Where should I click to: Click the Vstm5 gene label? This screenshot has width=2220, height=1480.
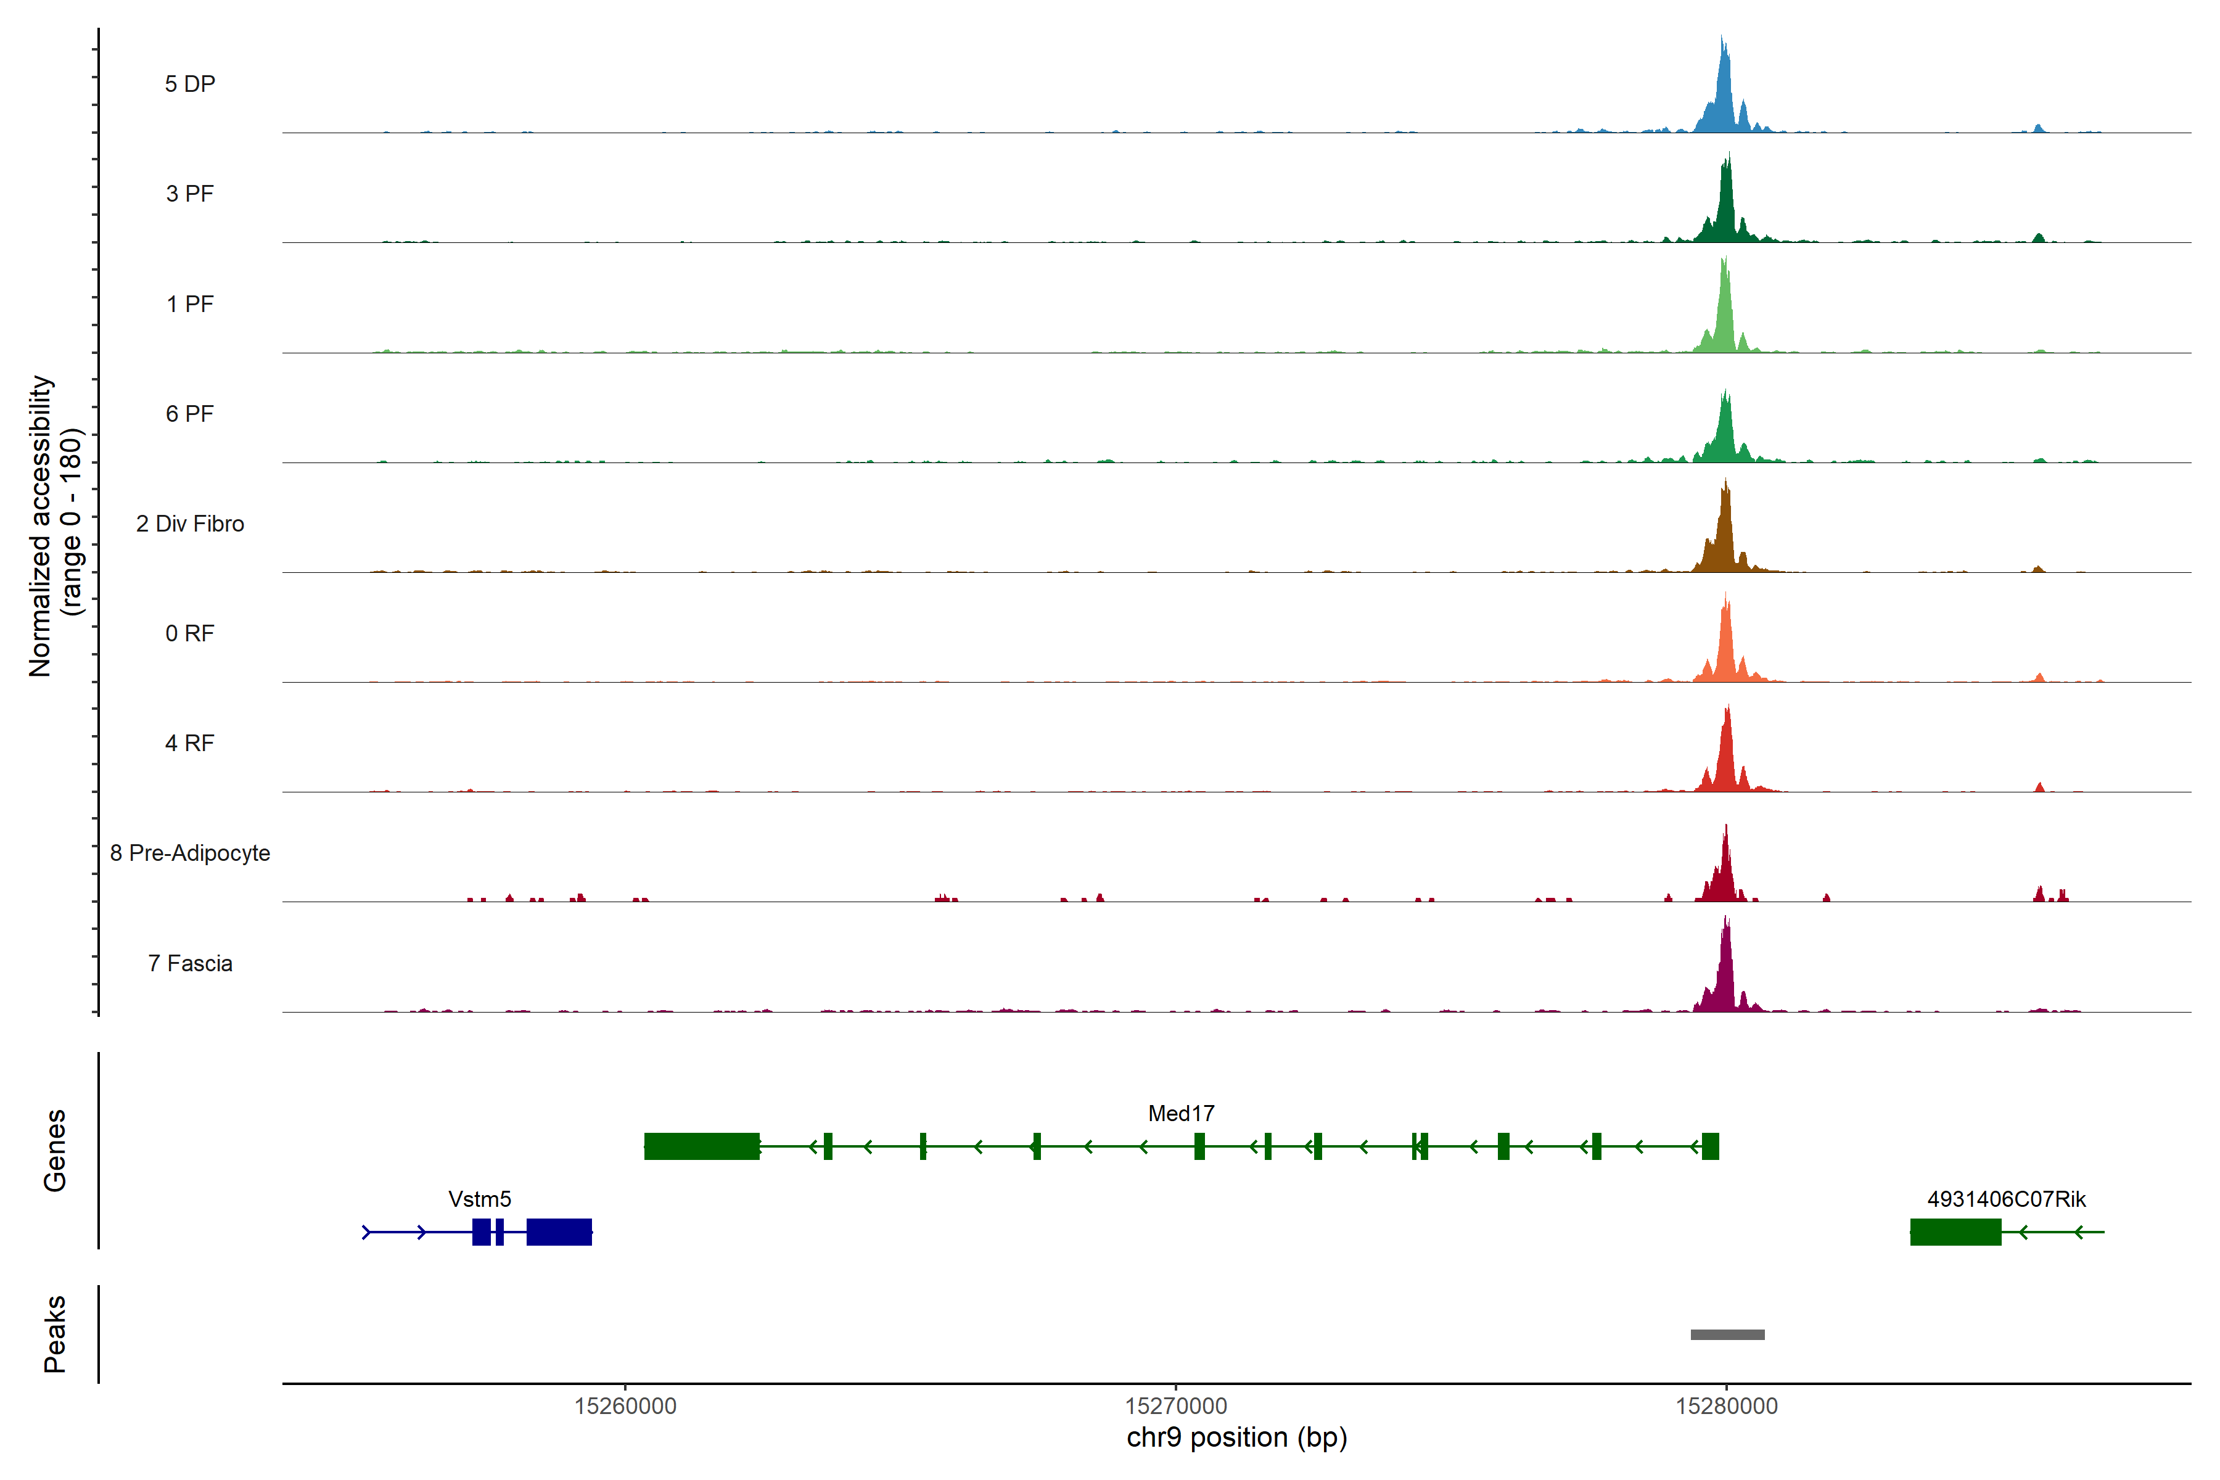480,1199
